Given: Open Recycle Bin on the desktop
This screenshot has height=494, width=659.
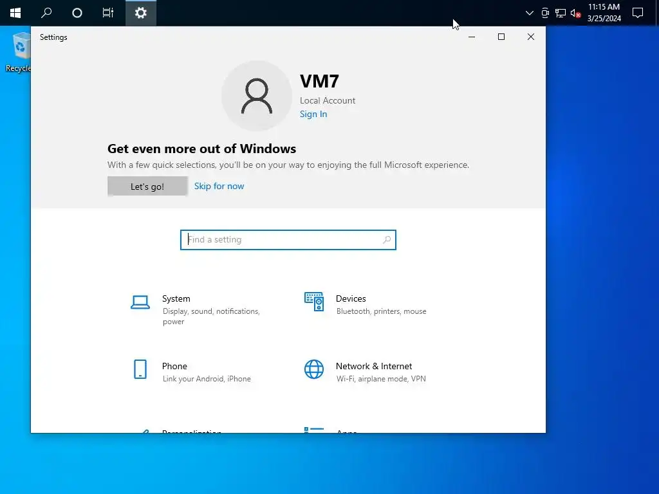Looking at the screenshot, I should (x=17, y=53).
